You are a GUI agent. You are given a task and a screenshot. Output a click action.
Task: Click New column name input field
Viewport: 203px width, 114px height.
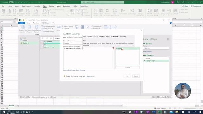point(73,43)
